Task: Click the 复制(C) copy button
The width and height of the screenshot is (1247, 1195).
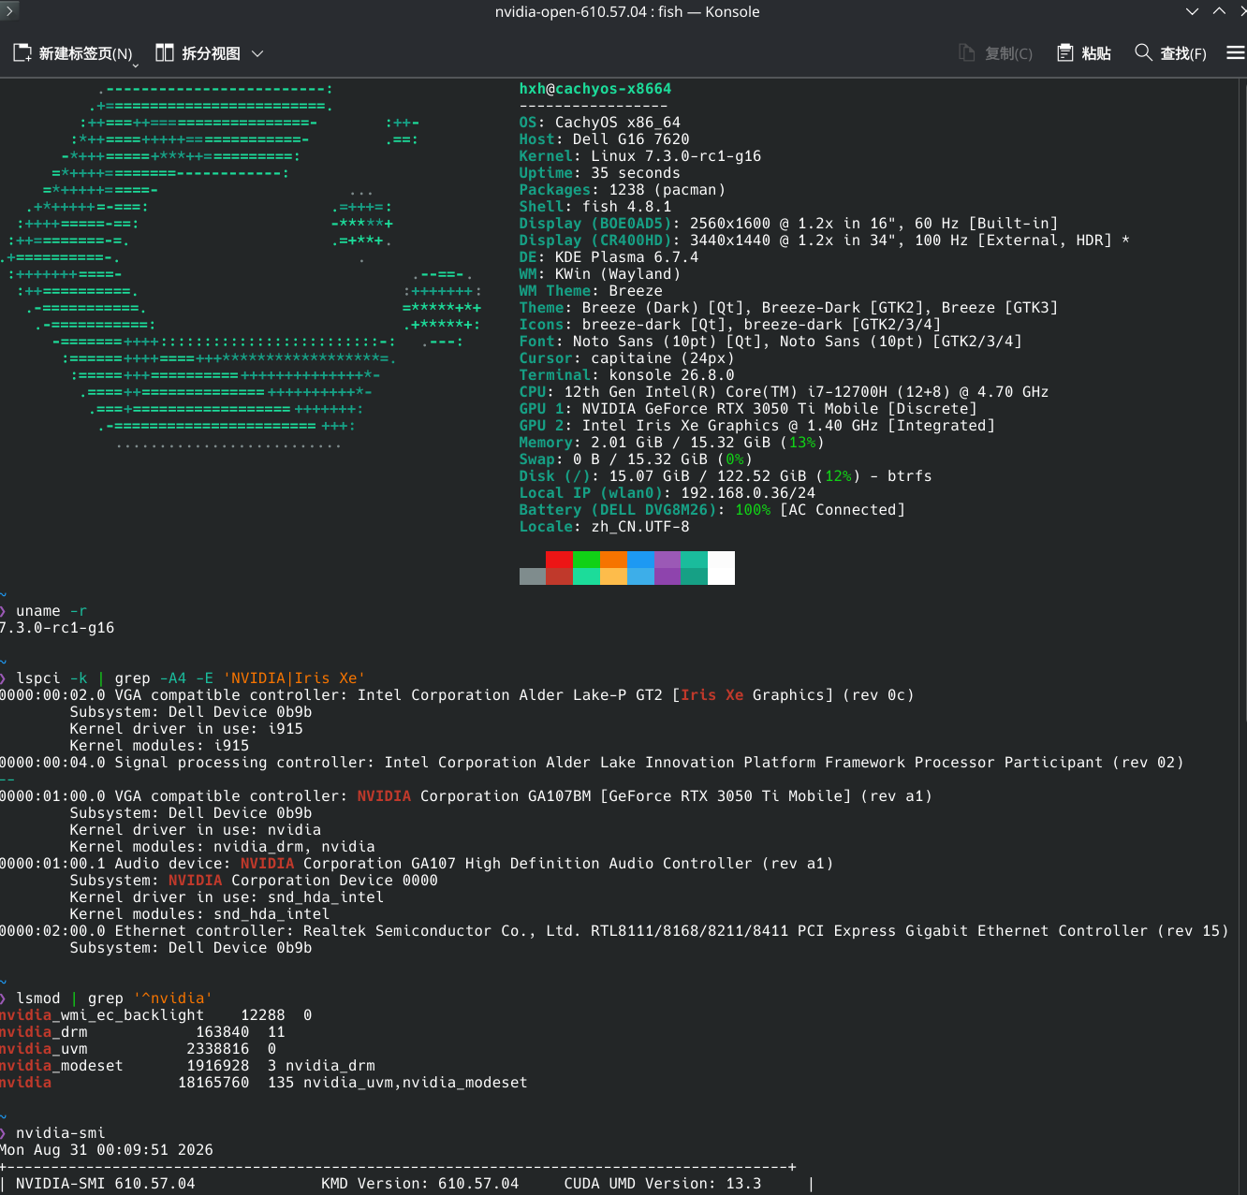Action: tap(996, 53)
